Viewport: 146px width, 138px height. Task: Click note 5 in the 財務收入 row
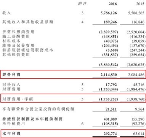pos(82,85)
